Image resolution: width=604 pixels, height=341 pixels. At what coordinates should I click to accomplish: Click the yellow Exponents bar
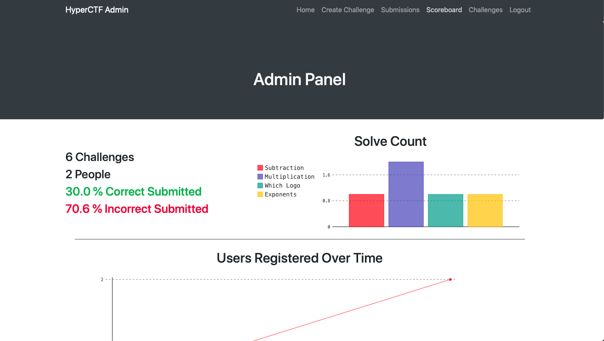point(485,210)
